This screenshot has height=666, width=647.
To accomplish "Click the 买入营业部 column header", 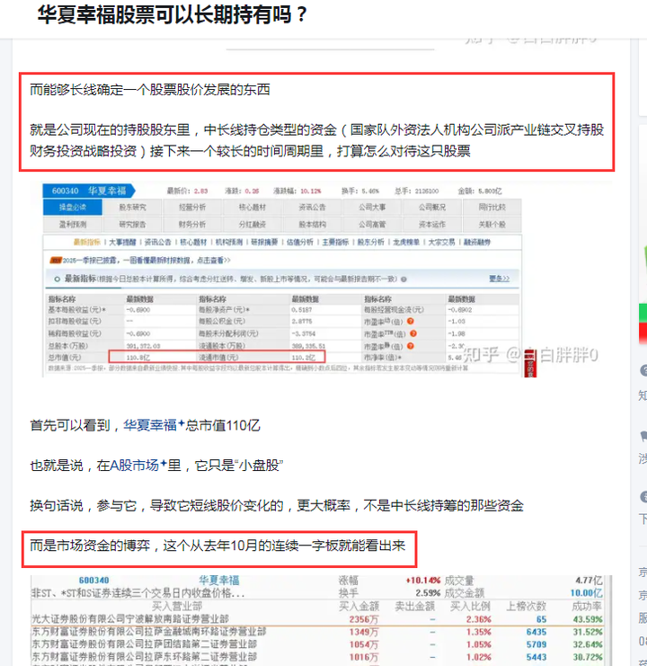I will click(x=177, y=606).
